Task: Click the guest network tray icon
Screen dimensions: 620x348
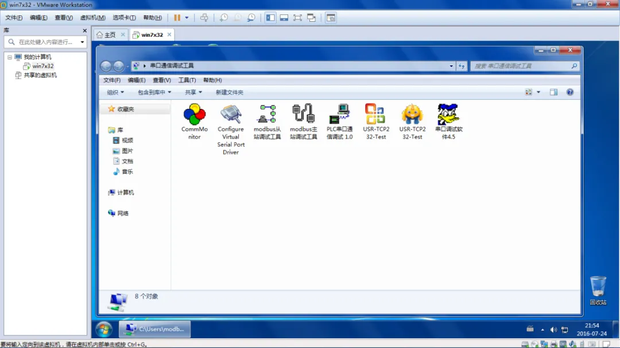Action: (x=565, y=330)
